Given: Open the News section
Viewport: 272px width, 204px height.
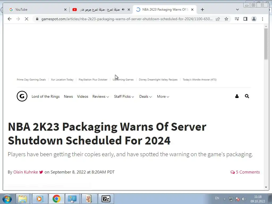Looking at the screenshot, I should pos(68,96).
